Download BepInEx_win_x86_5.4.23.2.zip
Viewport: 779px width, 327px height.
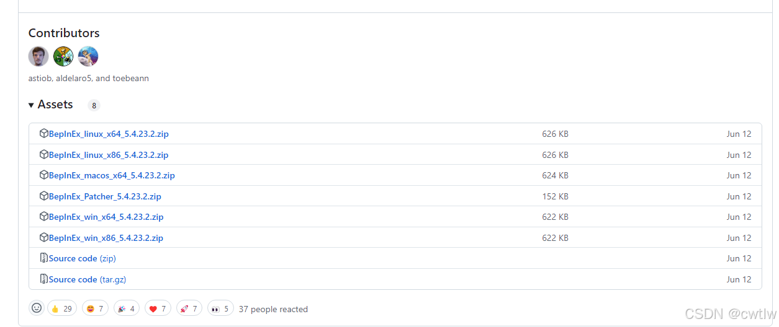(106, 238)
